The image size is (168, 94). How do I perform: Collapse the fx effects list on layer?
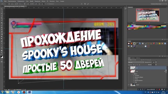coord(165,71)
